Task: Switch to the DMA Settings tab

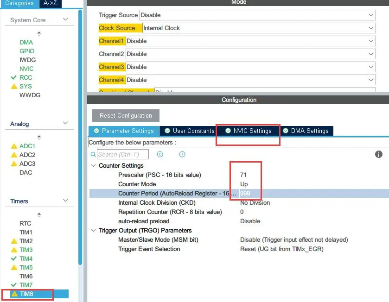Action: point(306,131)
